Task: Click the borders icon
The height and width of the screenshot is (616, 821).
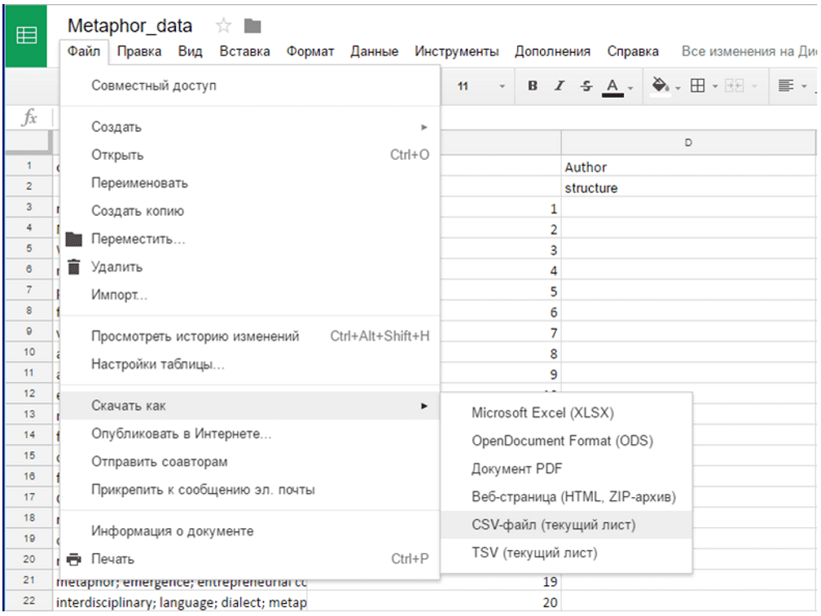Action: [697, 86]
